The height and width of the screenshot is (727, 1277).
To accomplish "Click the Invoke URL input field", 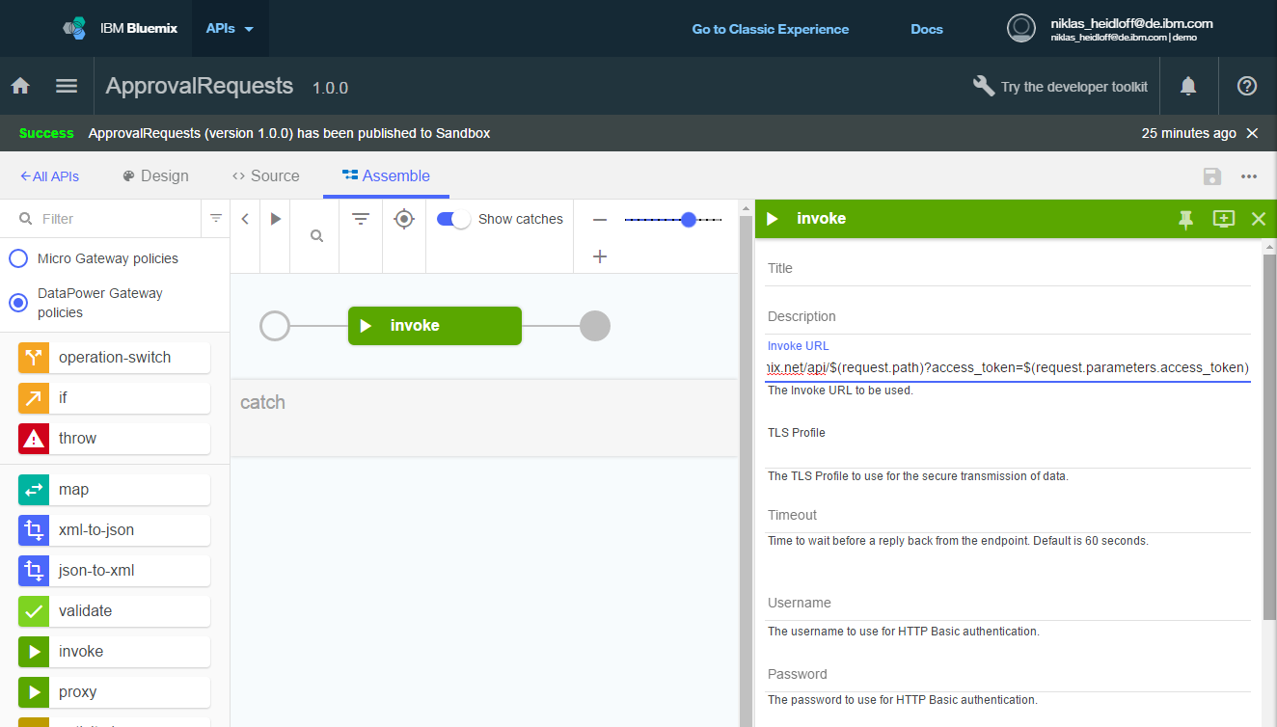I will click(x=1009, y=367).
